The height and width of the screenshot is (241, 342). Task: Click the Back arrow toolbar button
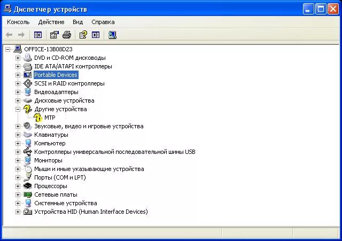[9, 35]
